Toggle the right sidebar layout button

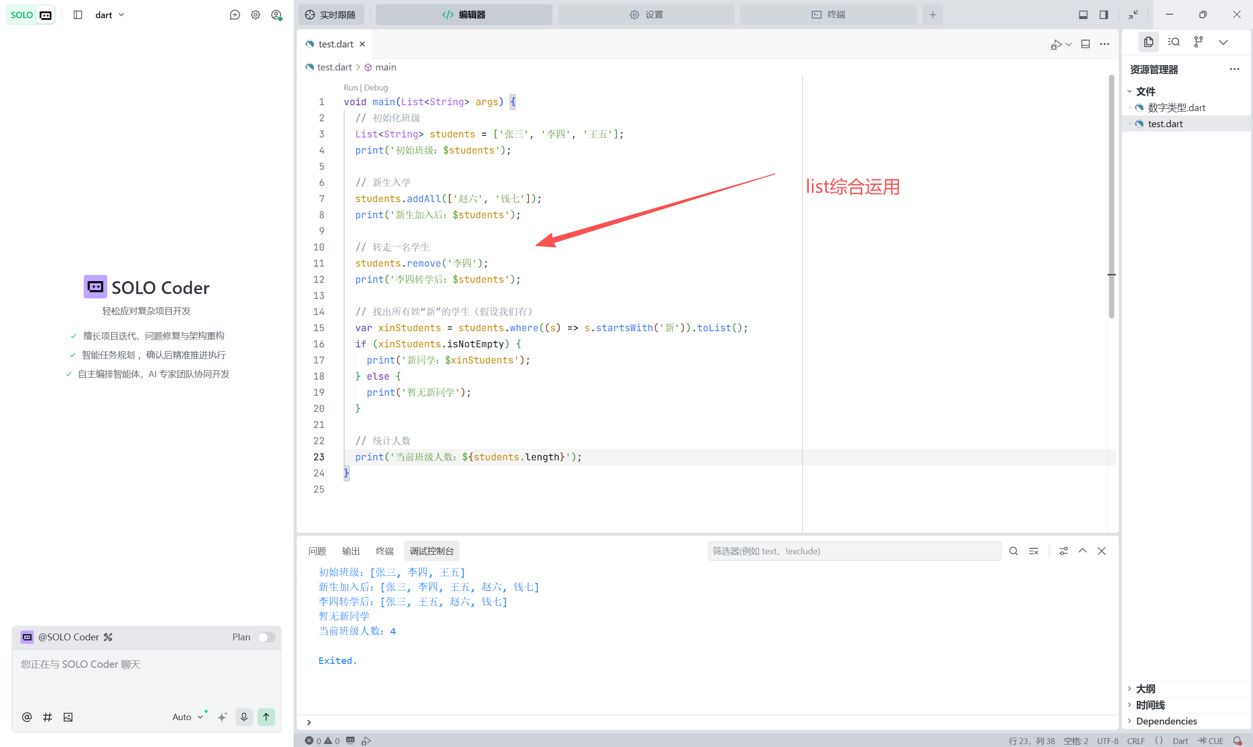point(1103,15)
